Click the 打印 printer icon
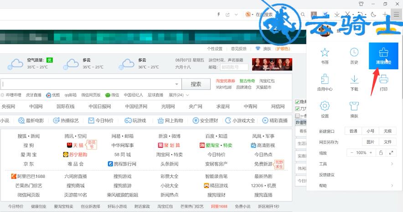 [383, 79]
